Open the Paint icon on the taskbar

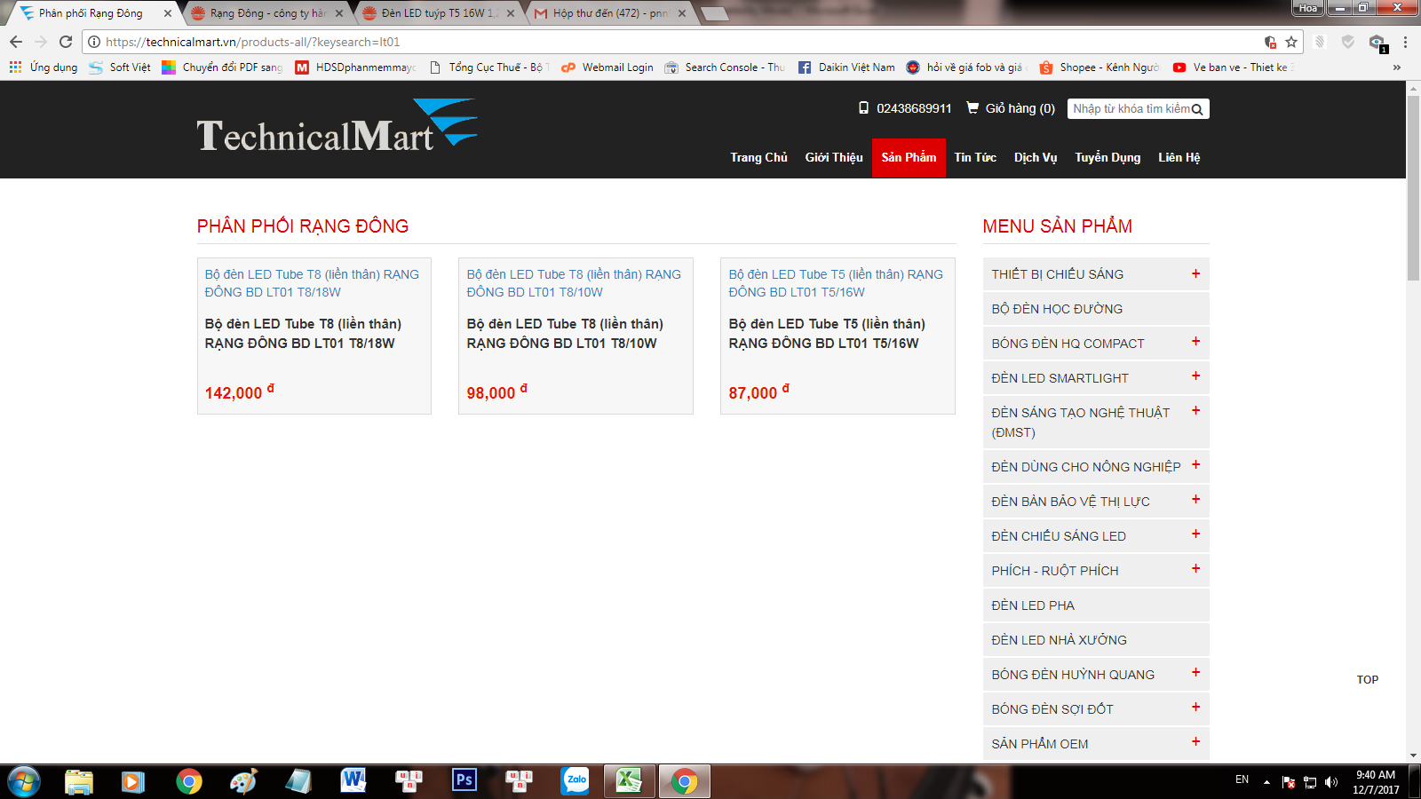[x=242, y=780]
